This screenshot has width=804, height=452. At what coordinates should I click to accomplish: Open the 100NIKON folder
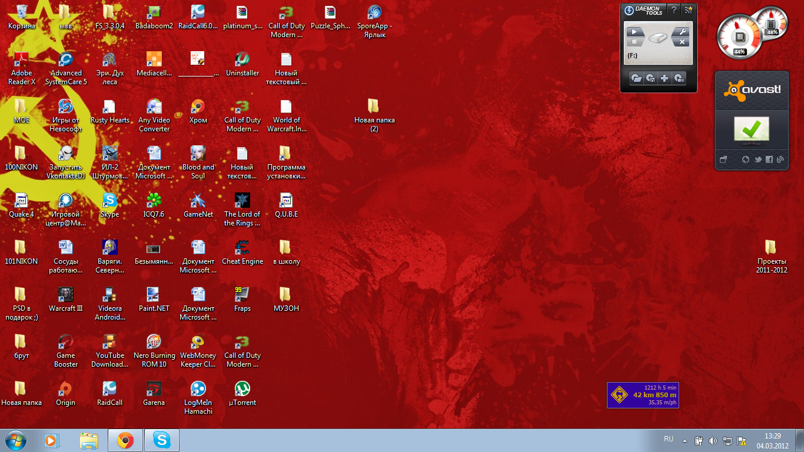point(22,158)
